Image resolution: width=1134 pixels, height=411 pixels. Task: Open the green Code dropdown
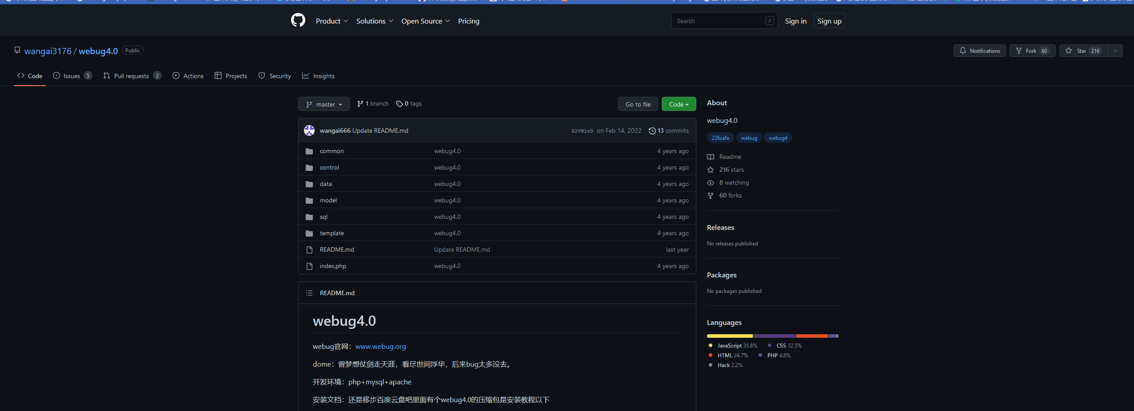click(x=679, y=104)
